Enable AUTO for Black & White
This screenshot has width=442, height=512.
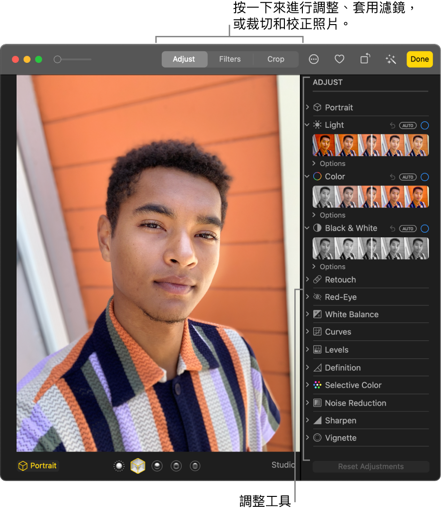[x=407, y=228]
